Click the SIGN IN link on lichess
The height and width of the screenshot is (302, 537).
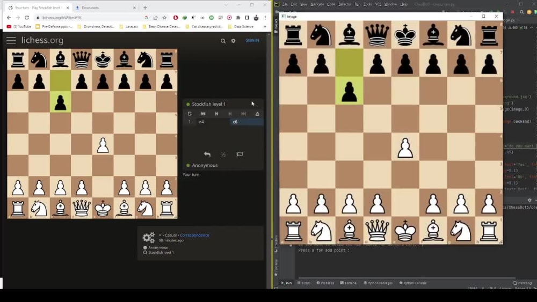[252, 40]
